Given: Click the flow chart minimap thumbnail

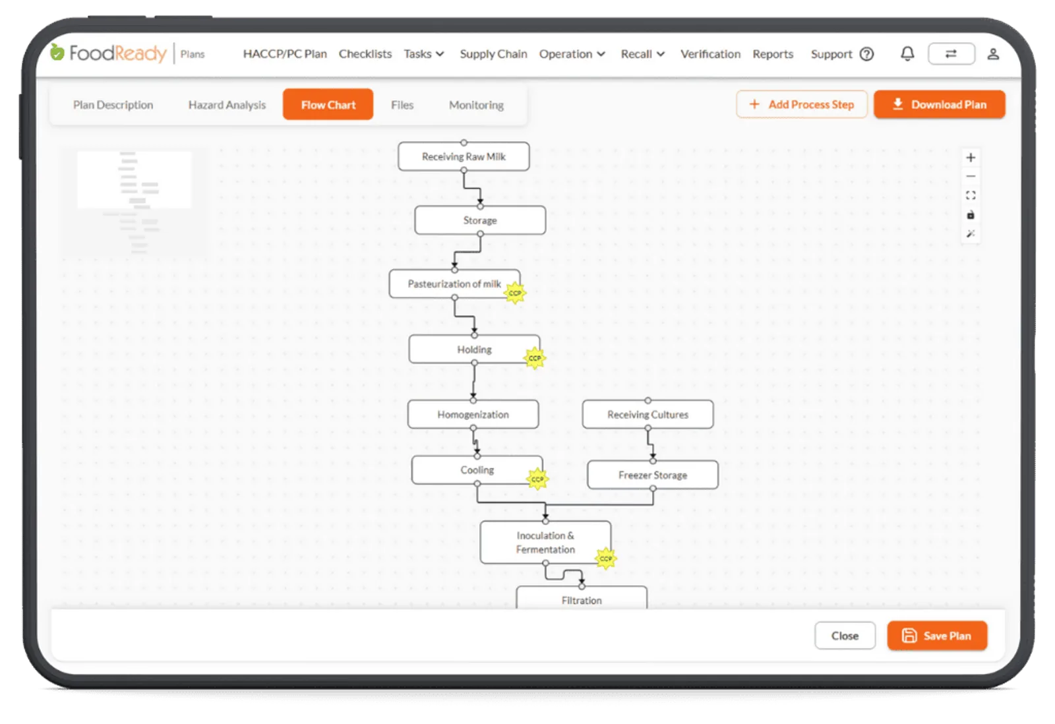Looking at the screenshot, I should (135, 201).
